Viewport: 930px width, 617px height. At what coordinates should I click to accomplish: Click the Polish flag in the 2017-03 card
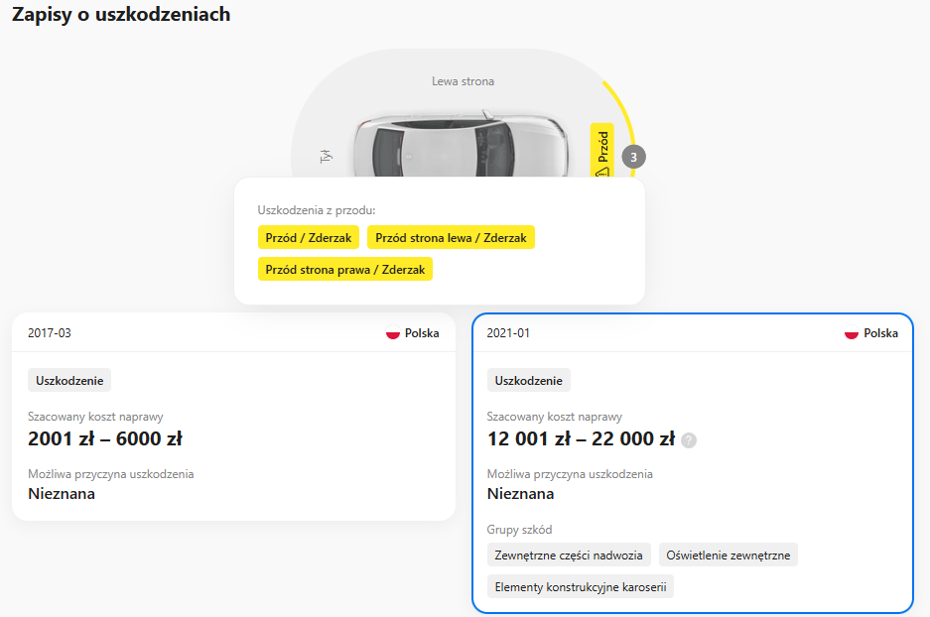click(x=393, y=333)
